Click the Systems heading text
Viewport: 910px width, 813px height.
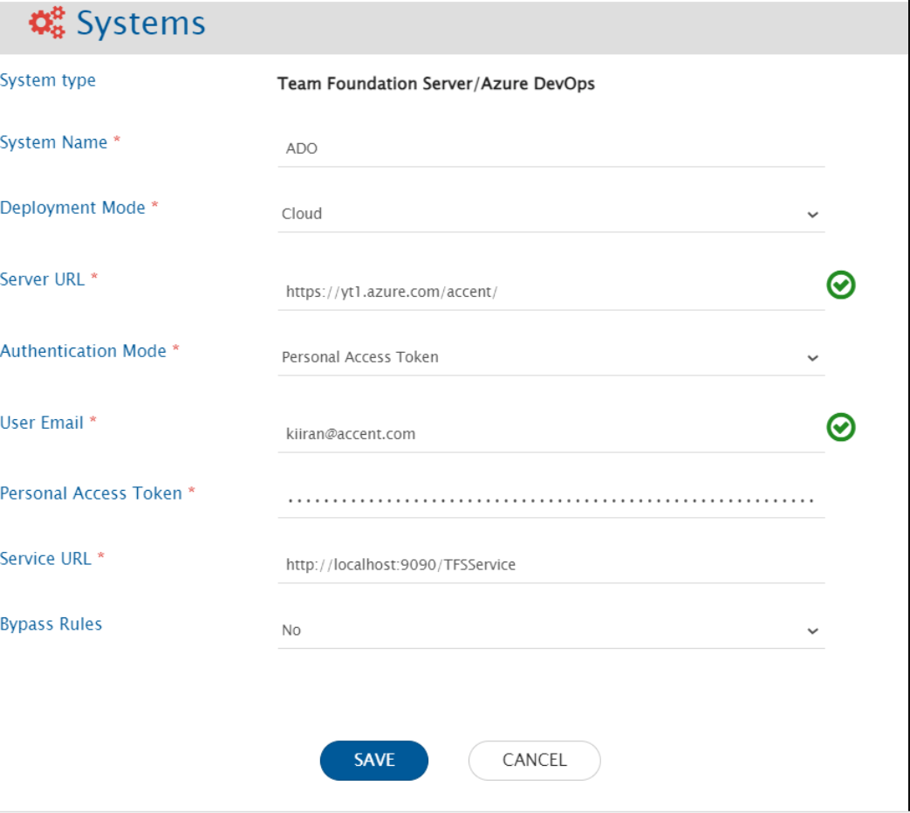point(139,24)
